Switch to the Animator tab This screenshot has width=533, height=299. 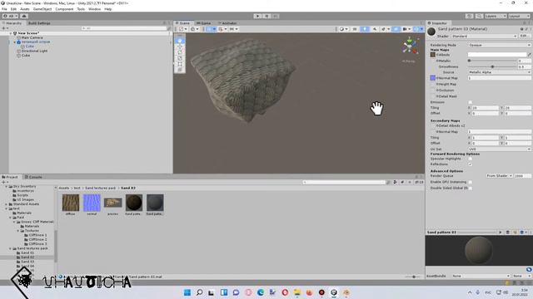(x=227, y=23)
